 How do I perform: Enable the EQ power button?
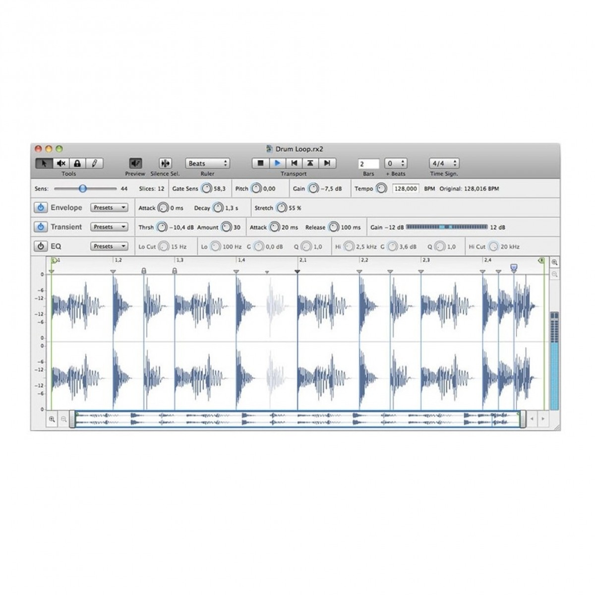click(41, 246)
